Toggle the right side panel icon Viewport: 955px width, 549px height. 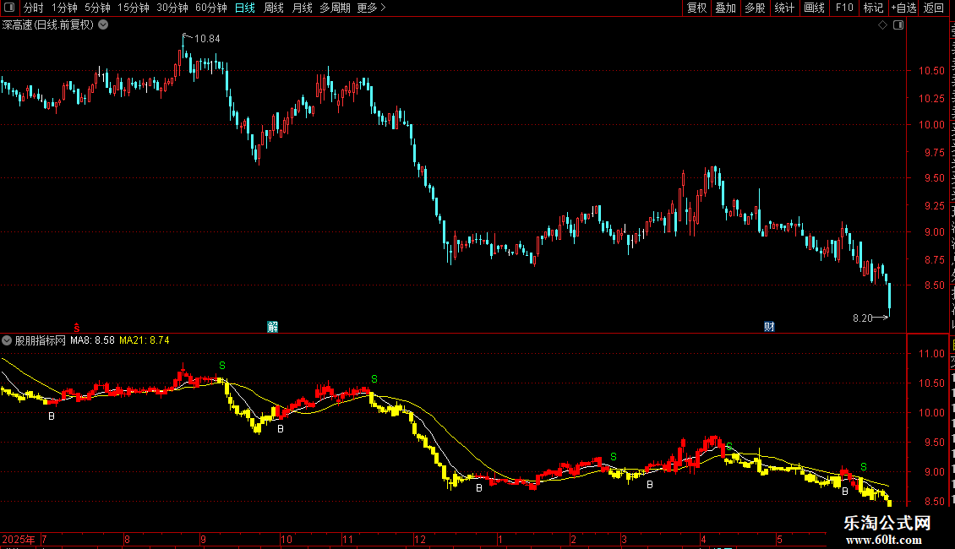(898, 25)
